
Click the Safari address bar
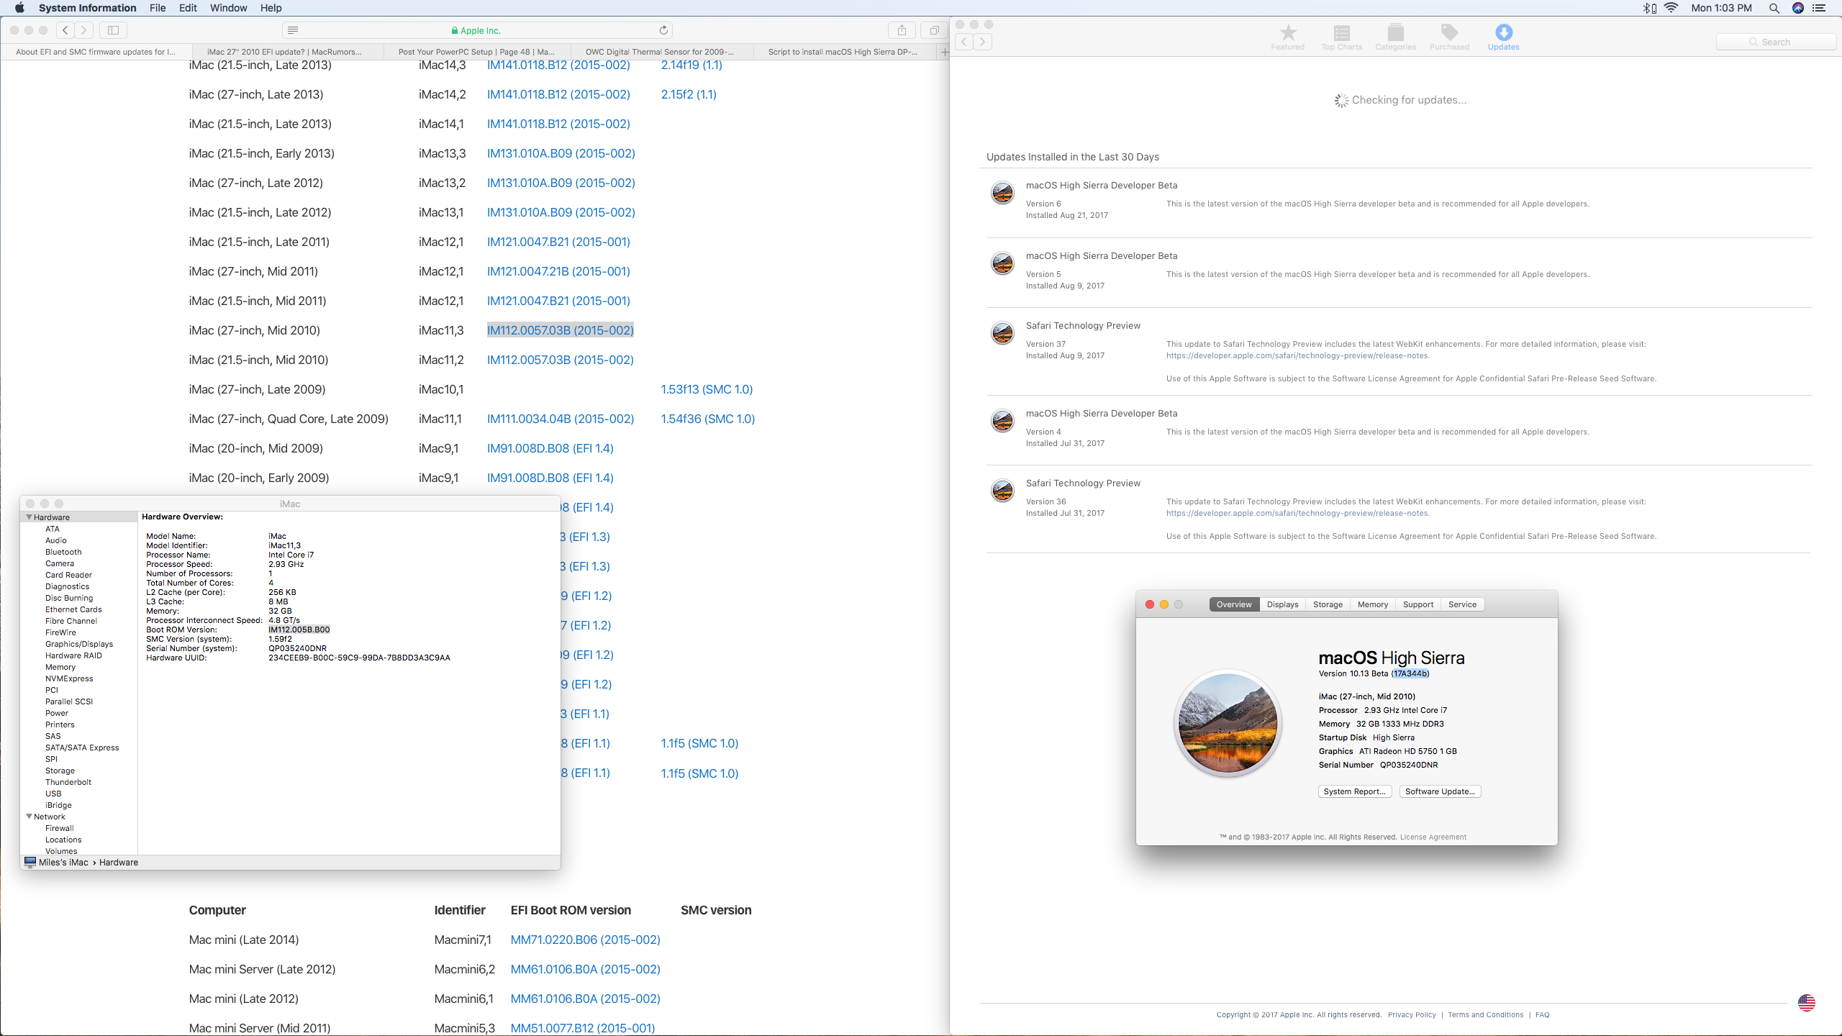click(476, 30)
